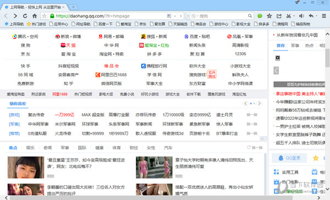Open the browser home page icon
This screenshot has height=200, width=330.
click(35, 16)
